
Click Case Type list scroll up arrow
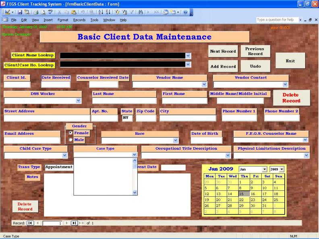point(135,160)
